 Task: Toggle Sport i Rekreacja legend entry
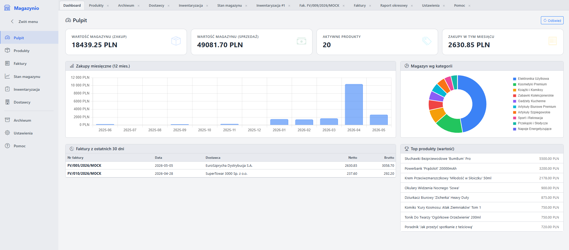point(528,118)
